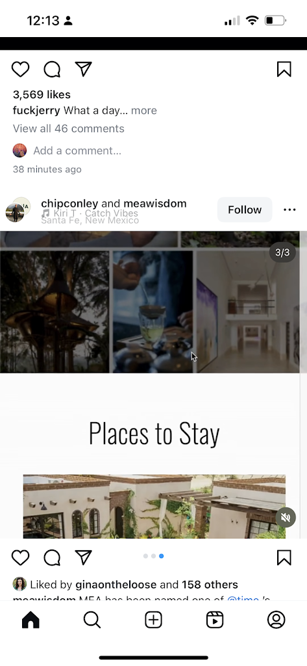This screenshot has height=666, width=307.
Task: Go to Home tab in bottom bar
Action: pyautogui.click(x=31, y=620)
